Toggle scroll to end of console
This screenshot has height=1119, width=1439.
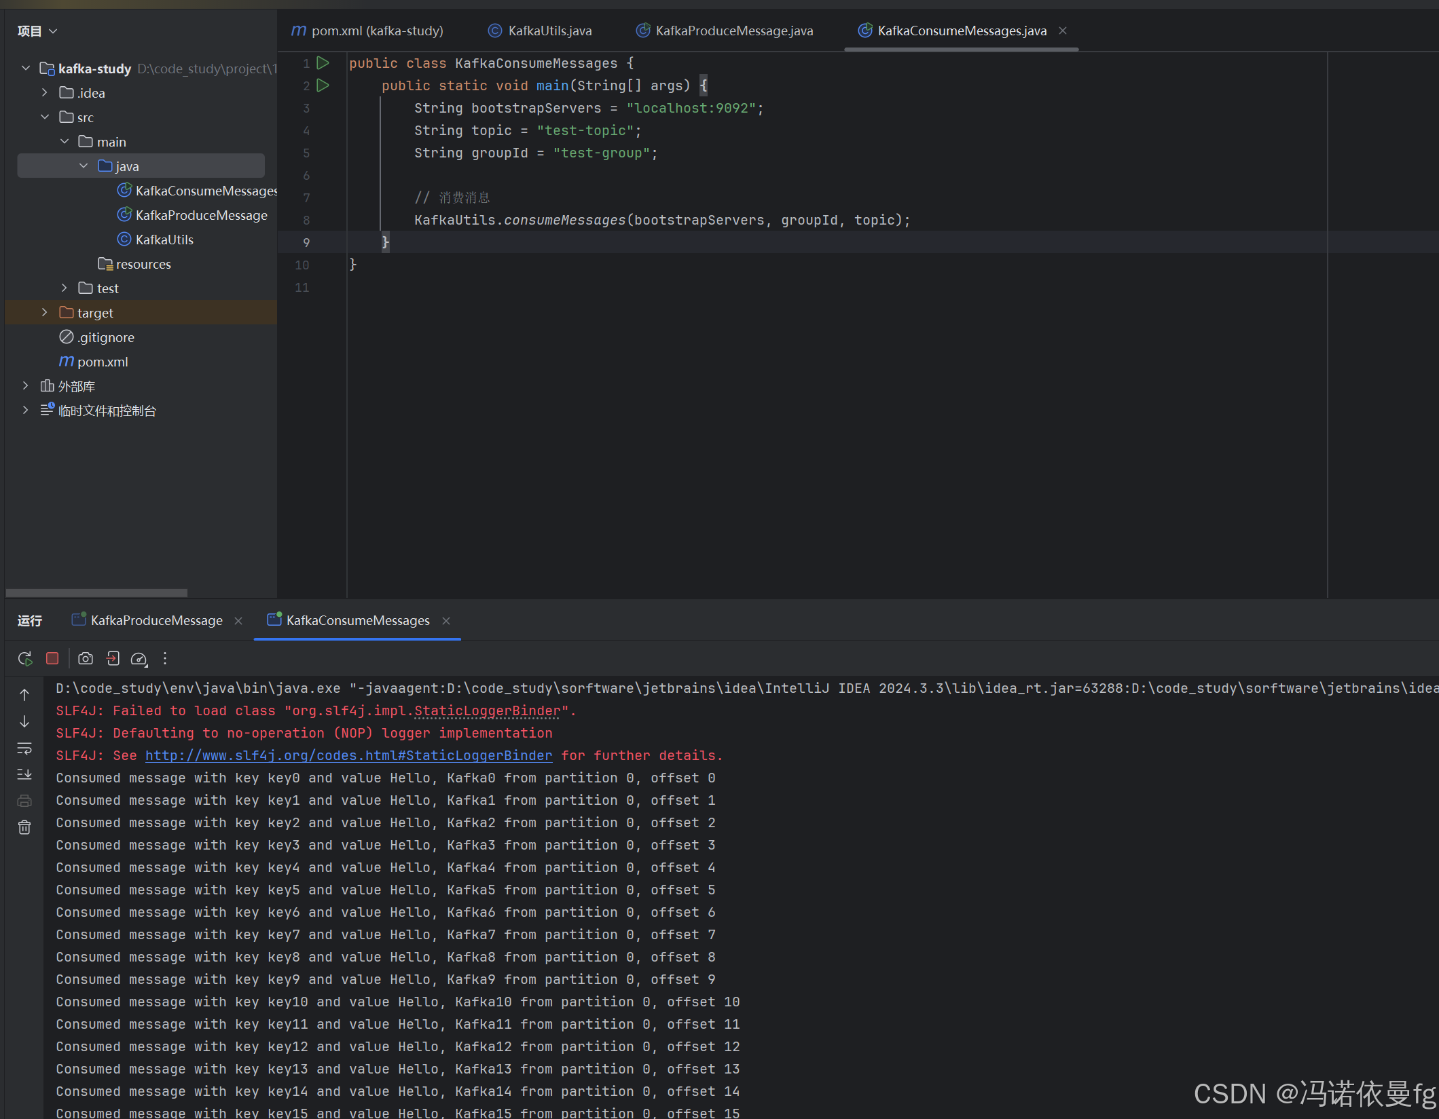coord(24,774)
